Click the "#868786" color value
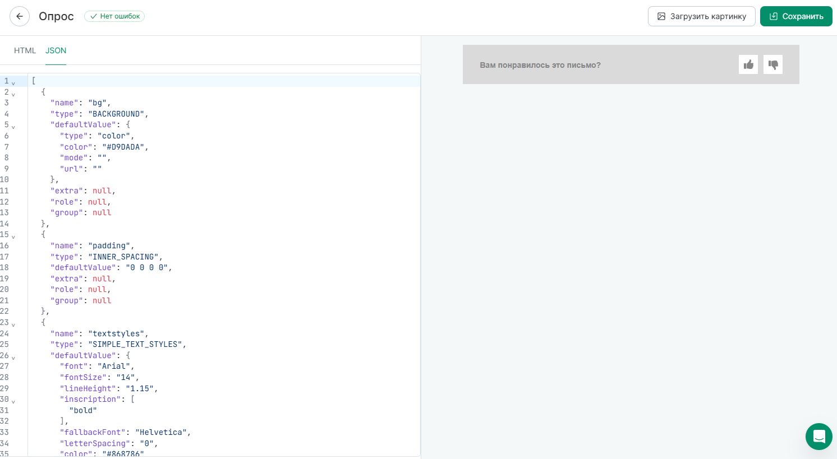 click(x=123, y=454)
